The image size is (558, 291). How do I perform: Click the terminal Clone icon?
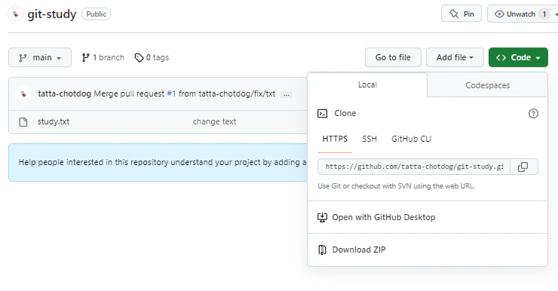322,114
